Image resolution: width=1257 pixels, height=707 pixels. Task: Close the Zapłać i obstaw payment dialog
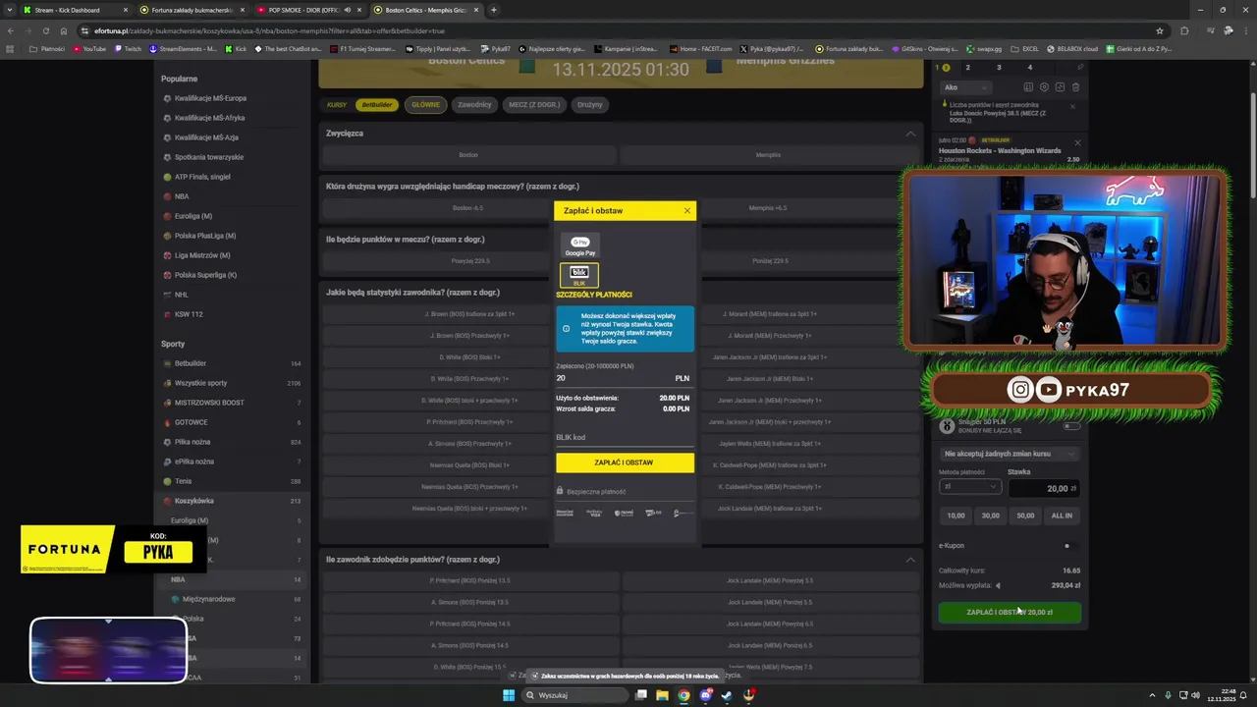pyautogui.click(x=686, y=210)
